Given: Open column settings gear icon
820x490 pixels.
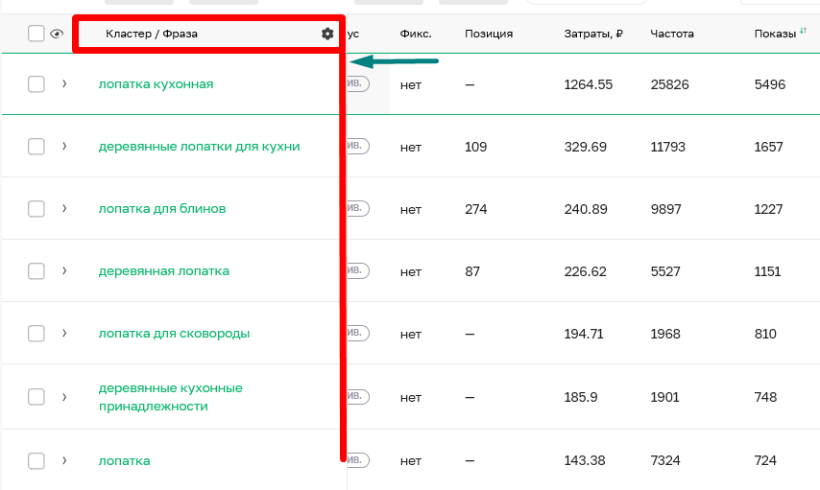Looking at the screenshot, I should [x=327, y=34].
